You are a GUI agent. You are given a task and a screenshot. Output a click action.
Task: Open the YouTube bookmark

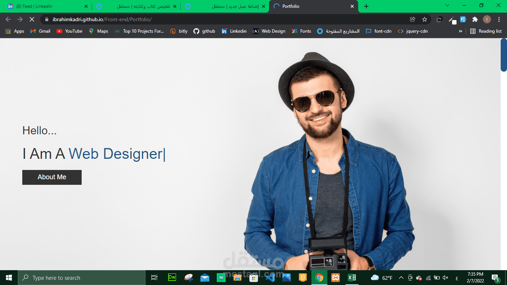coord(69,31)
